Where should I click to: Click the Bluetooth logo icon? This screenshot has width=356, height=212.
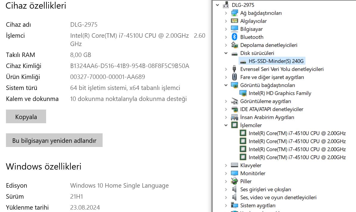pos(234,37)
